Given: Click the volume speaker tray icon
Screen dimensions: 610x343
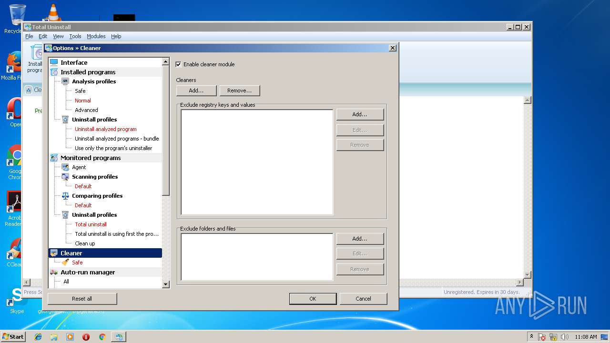Looking at the screenshot, I should click(565, 337).
